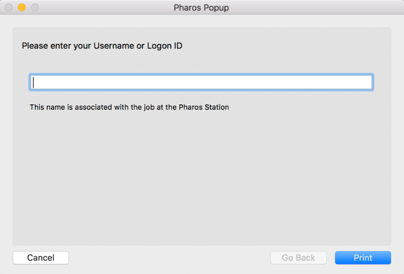Click the blinking text cursor in the field

tap(34, 82)
